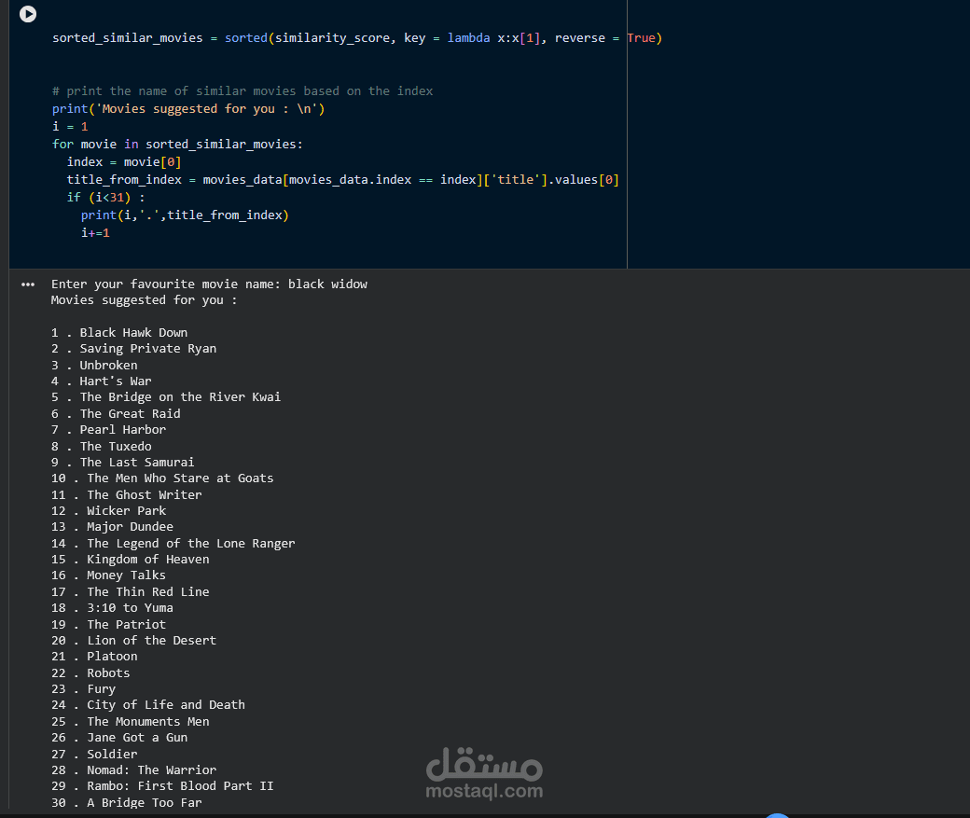This screenshot has width=970, height=818.
Task: Open the output options three-dot menu
Action: (x=28, y=284)
